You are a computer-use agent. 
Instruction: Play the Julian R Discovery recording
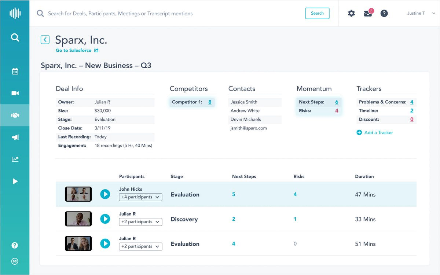[x=105, y=219]
